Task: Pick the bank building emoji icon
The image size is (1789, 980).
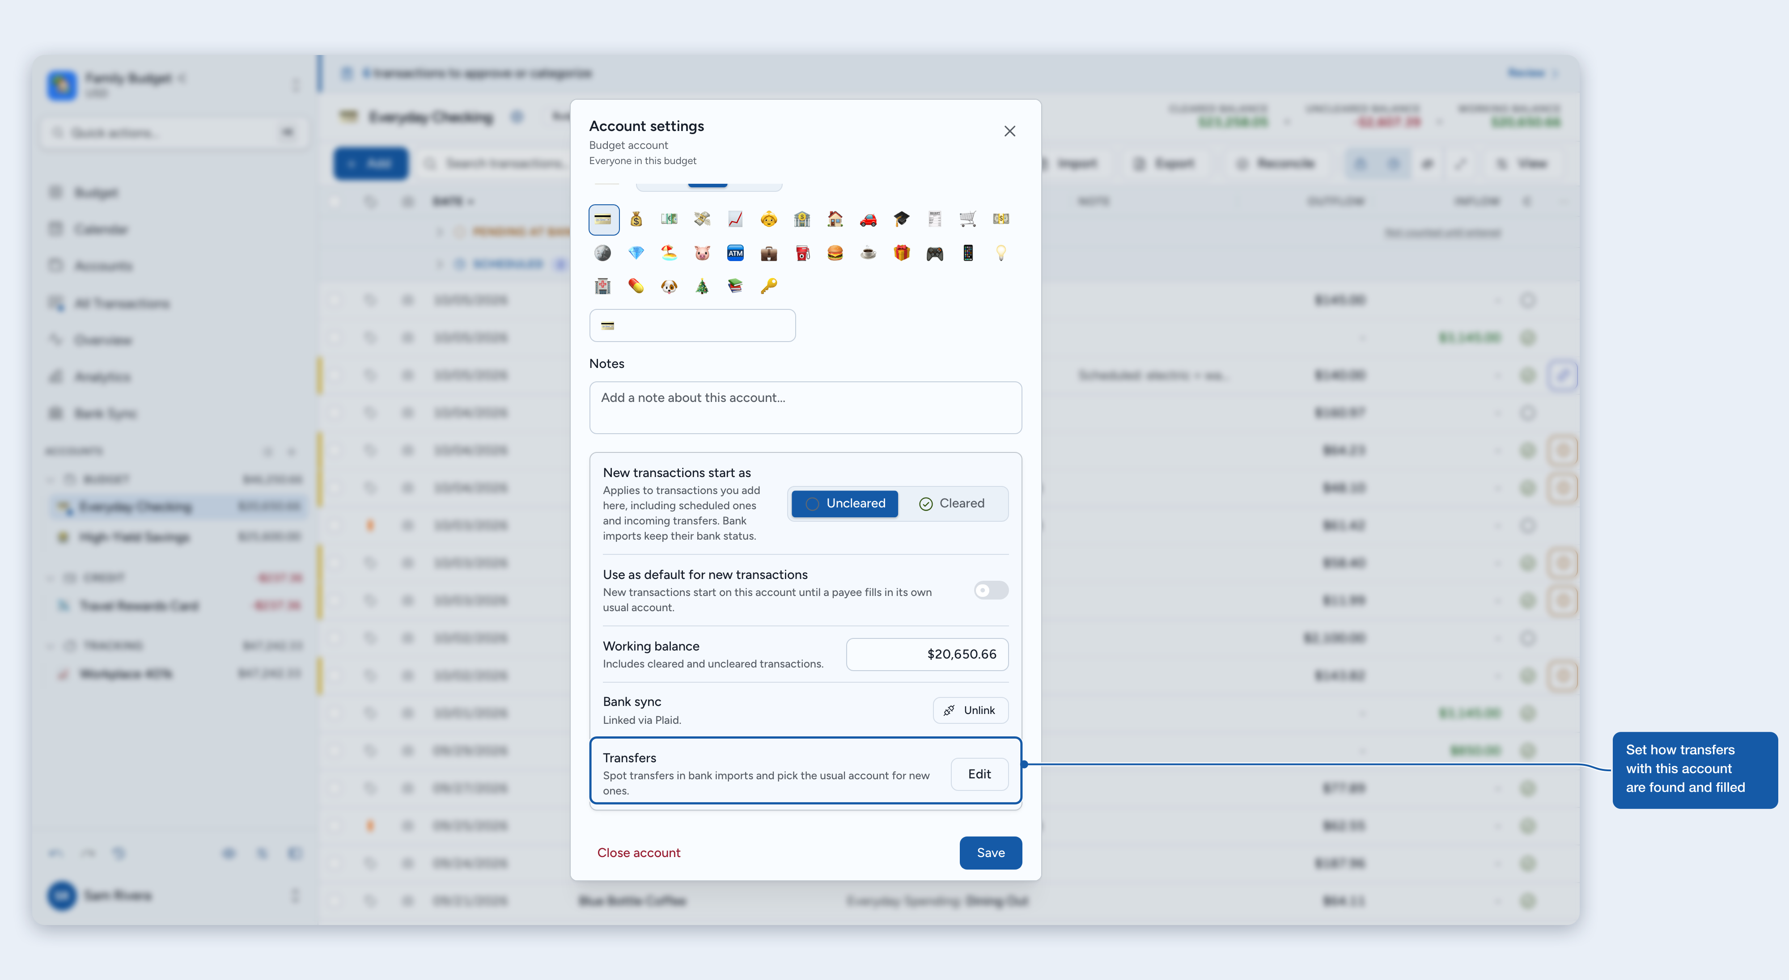Action: (x=802, y=220)
